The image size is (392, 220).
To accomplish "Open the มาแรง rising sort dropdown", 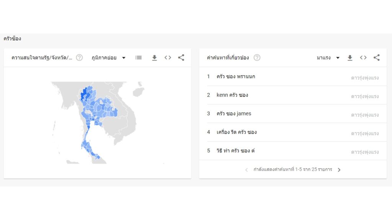I will pos(328,58).
